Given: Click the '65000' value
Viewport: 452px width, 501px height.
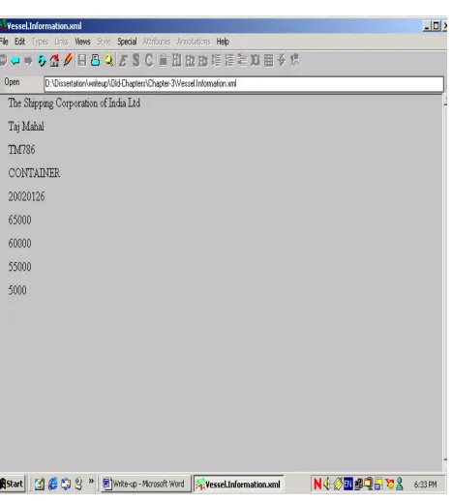Looking at the screenshot, I should 19,220.
